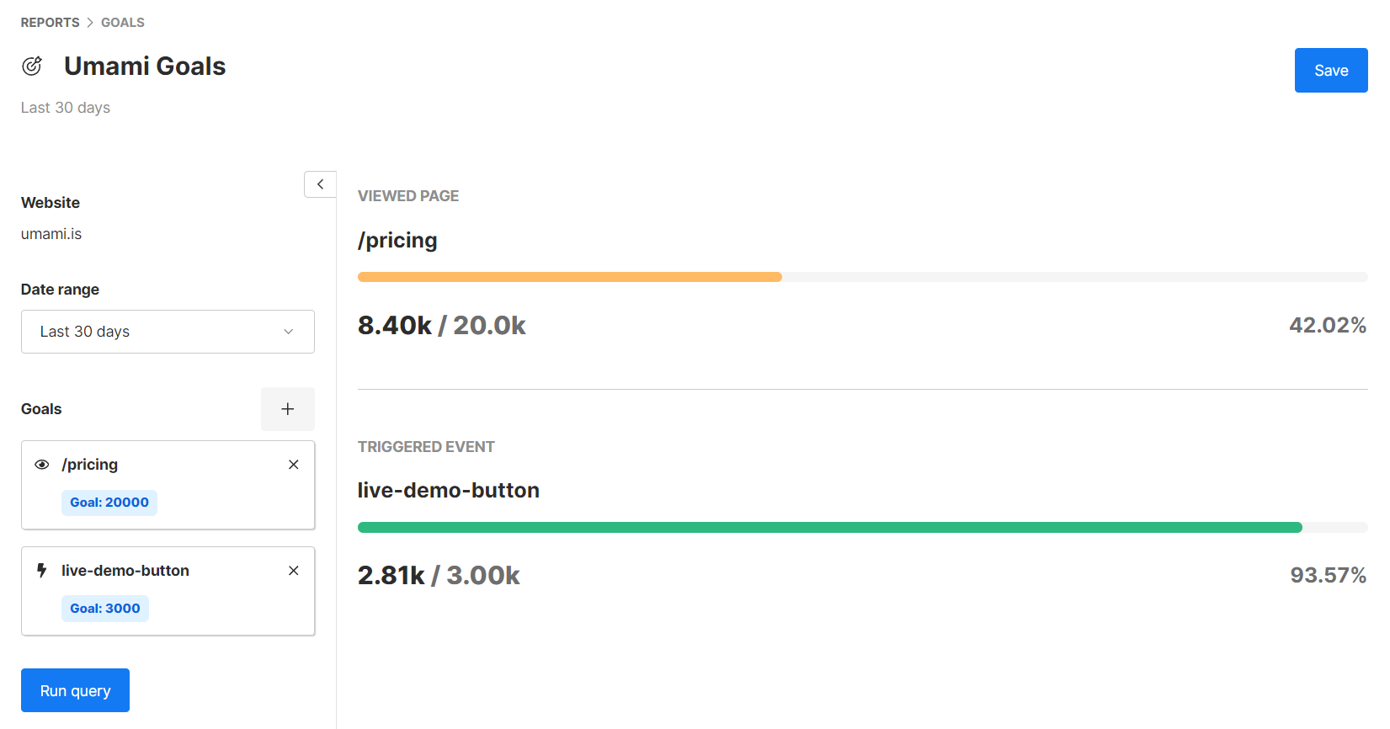
Task: Click the lightning icon on live-demo-button goal
Action: [x=41, y=571]
